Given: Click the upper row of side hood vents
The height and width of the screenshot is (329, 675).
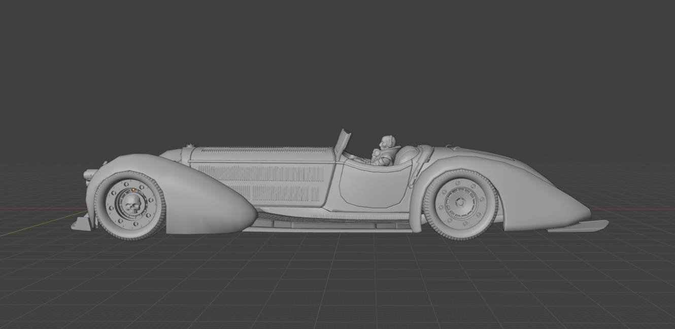Looking at the screenshot, I should coord(261,174).
